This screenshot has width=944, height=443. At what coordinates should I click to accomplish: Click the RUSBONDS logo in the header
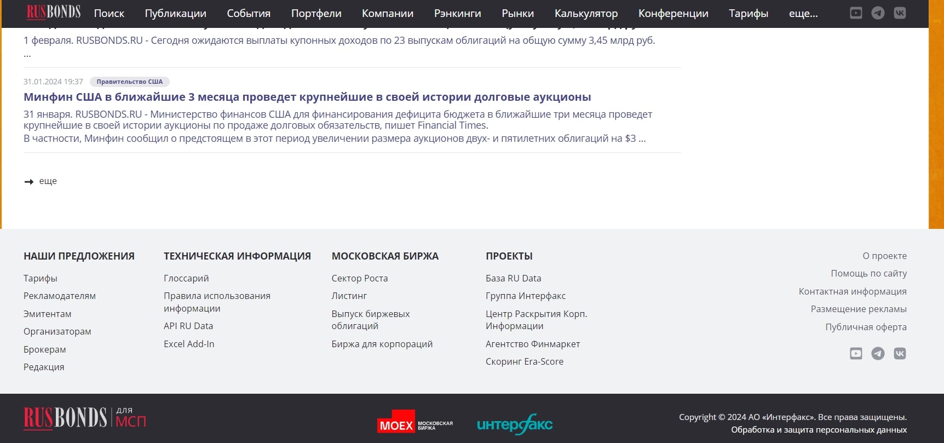54,12
